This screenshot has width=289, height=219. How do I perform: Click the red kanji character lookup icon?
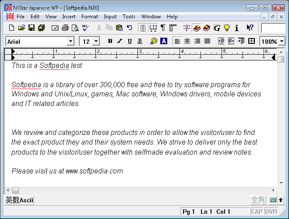pyautogui.click(x=187, y=28)
